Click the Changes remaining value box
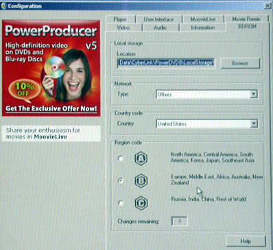 180,221
